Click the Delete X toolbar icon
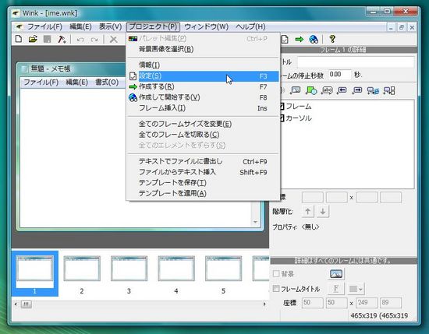429x334 pixels. (113, 40)
